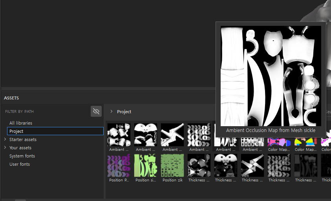Screen dimensions: 331x201
Task: Select the second Ambient Occlusion thumbnail
Action: tap(146, 135)
